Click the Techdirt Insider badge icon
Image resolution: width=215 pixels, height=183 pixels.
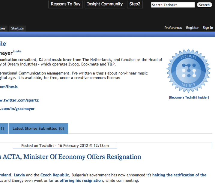[x=188, y=71]
